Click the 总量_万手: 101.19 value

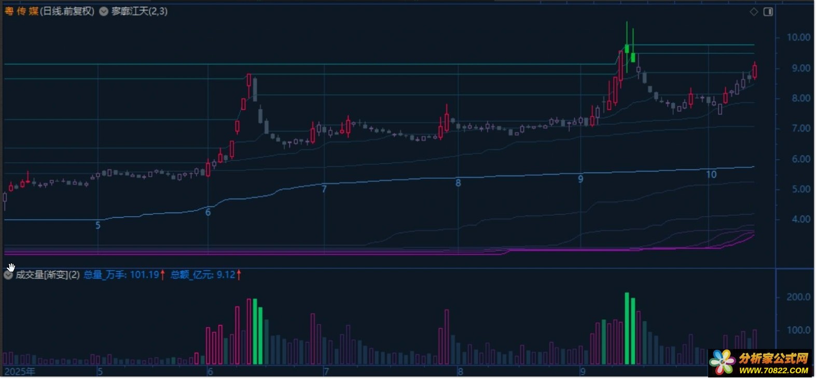[121, 275]
